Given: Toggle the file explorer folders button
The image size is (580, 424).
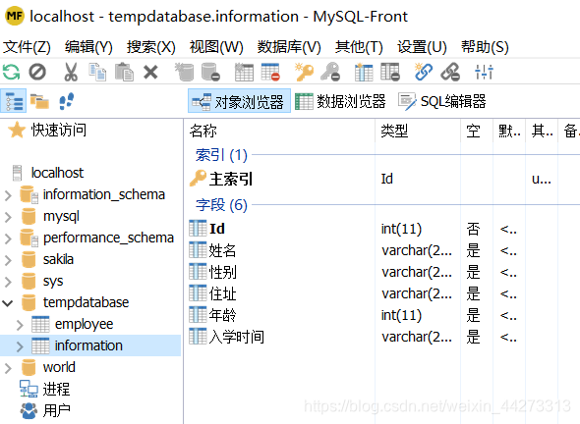Looking at the screenshot, I should [39, 101].
